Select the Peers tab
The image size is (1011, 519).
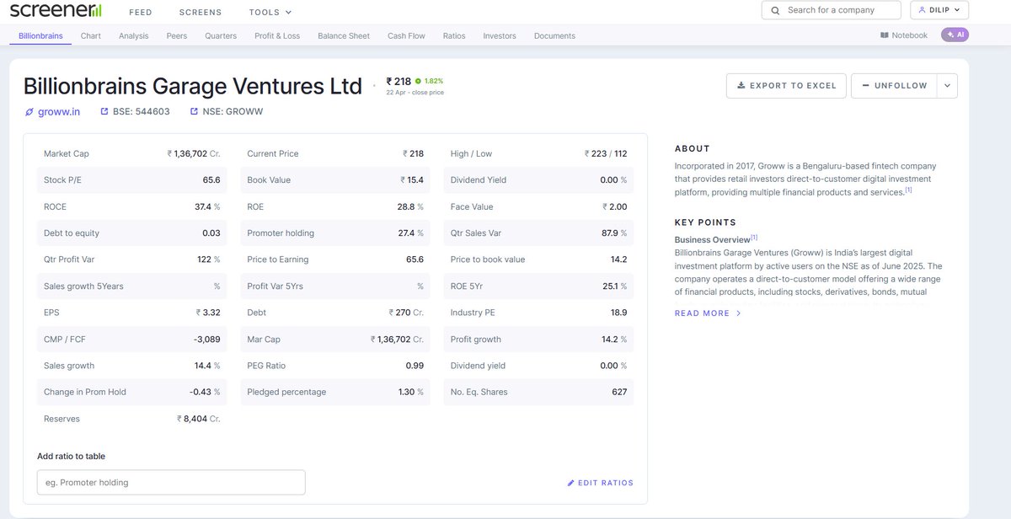tap(177, 36)
